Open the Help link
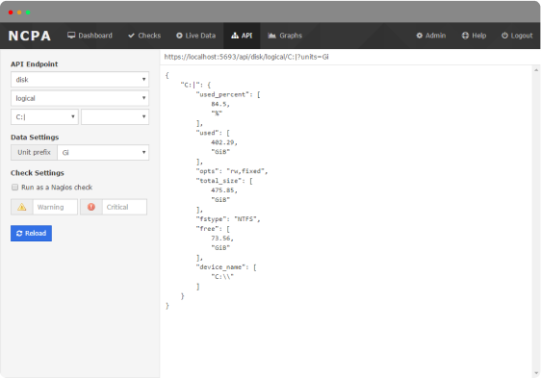Screen dimensions: 541x378 coord(474,36)
